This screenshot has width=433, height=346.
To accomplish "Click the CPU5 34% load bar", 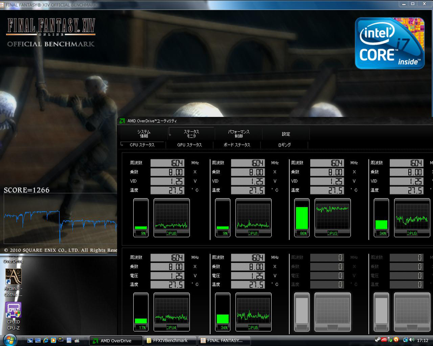I will [x=222, y=312].
